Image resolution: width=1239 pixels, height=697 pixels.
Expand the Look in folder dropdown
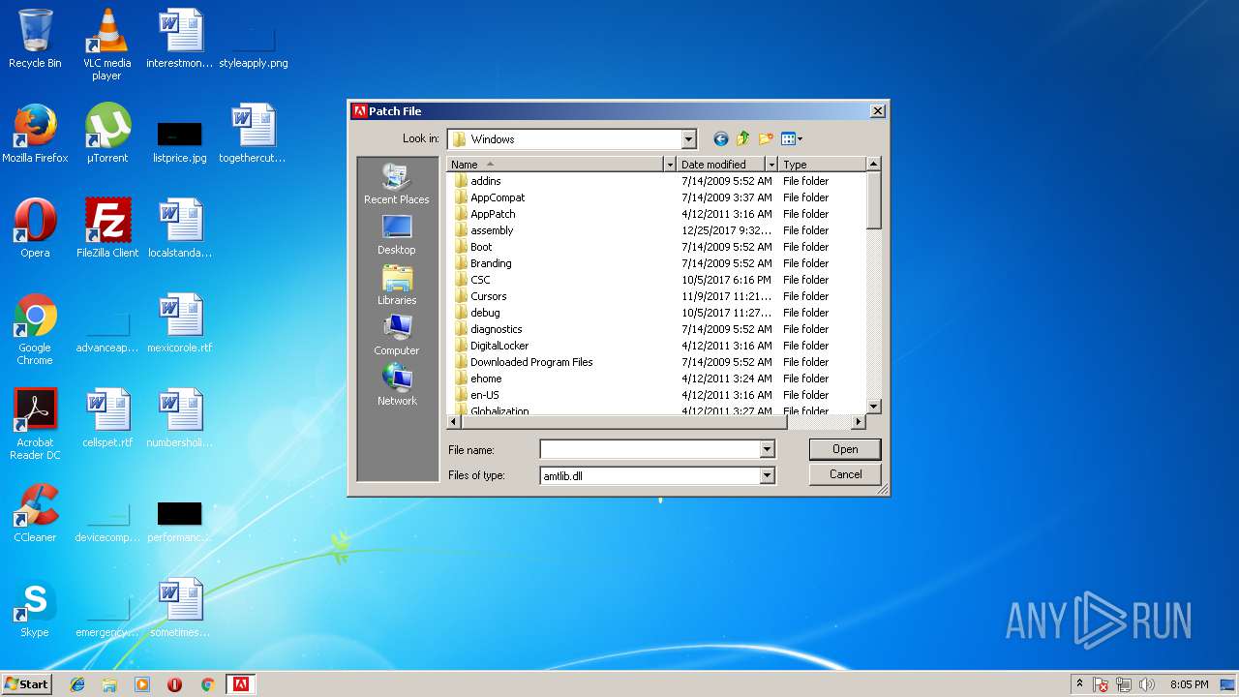(688, 139)
